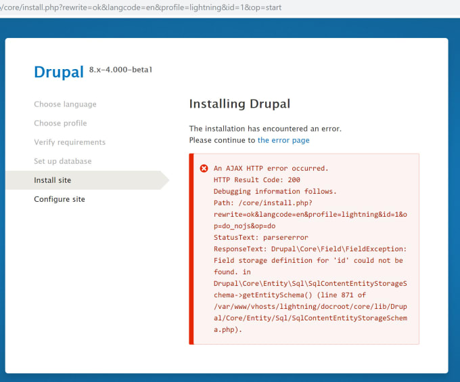
Task: Click 'chema->getEntitySchema() (line 871 of' line
Action: point(290,295)
